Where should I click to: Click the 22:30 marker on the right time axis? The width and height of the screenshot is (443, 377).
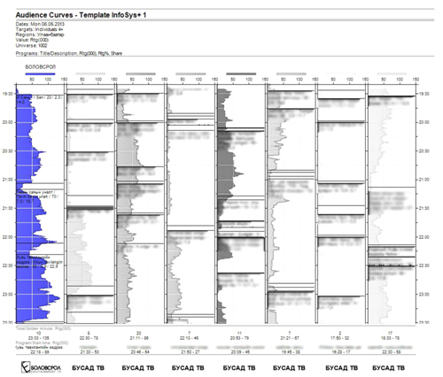click(x=424, y=265)
